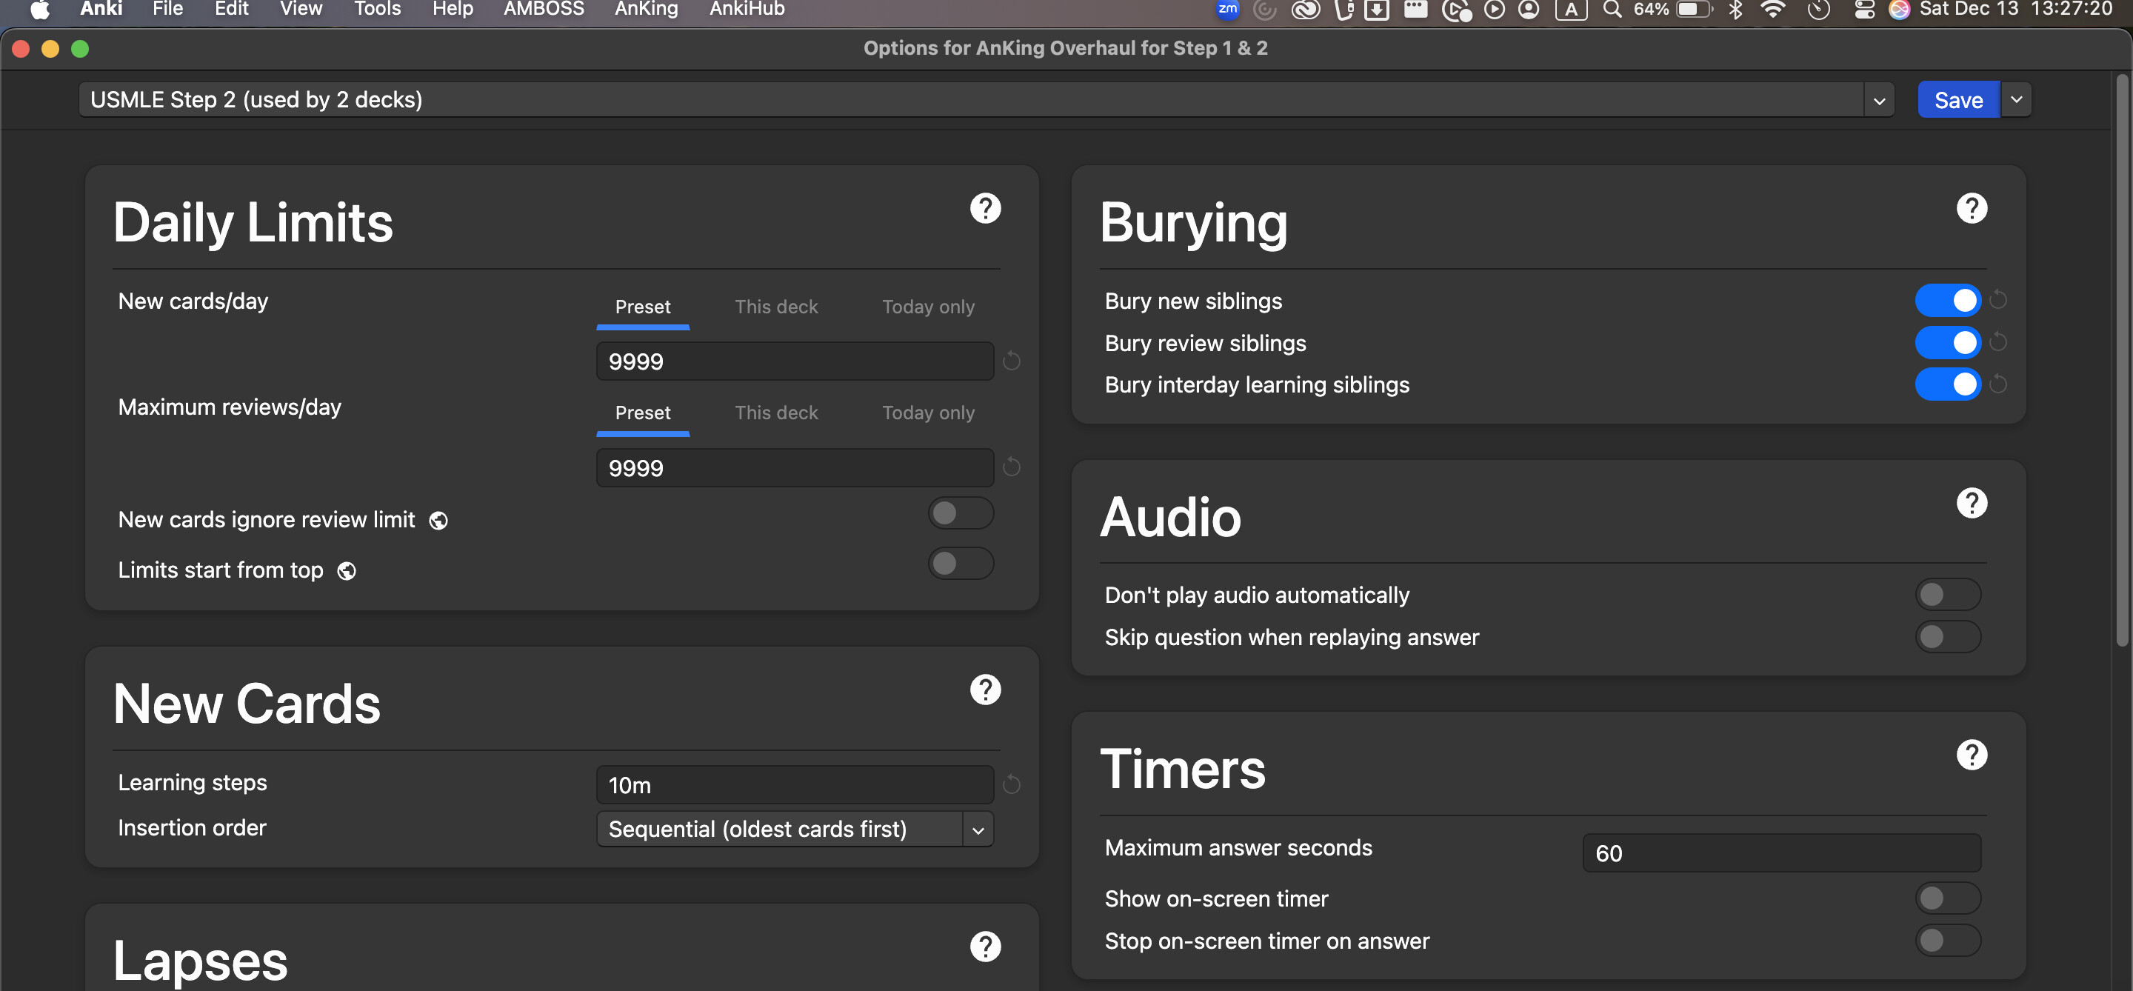Switch New cards/day to This deck tab

tap(776, 307)
